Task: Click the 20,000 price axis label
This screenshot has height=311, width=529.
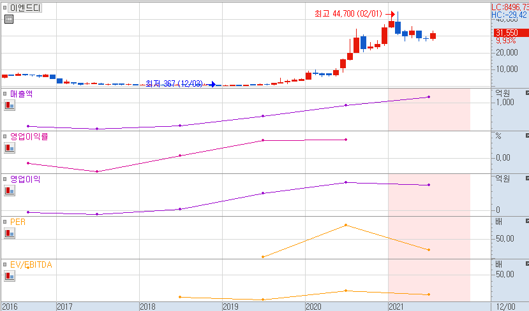Action: (507, 52)
